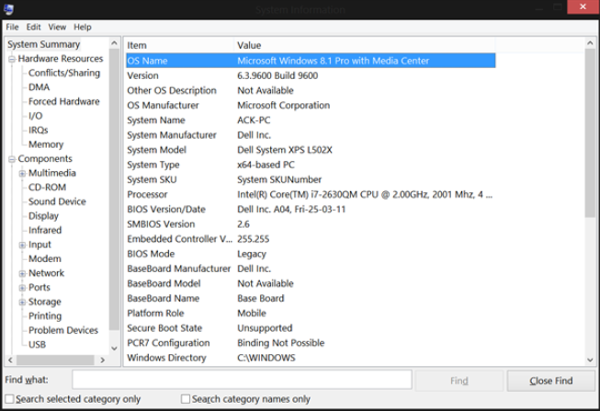This screenshot has height=411, width=600.
Task: Select the System Model row
Action: tap(311, 150)
